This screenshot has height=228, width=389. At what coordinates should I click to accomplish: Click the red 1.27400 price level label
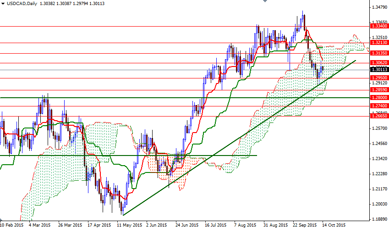coord(379,106)
